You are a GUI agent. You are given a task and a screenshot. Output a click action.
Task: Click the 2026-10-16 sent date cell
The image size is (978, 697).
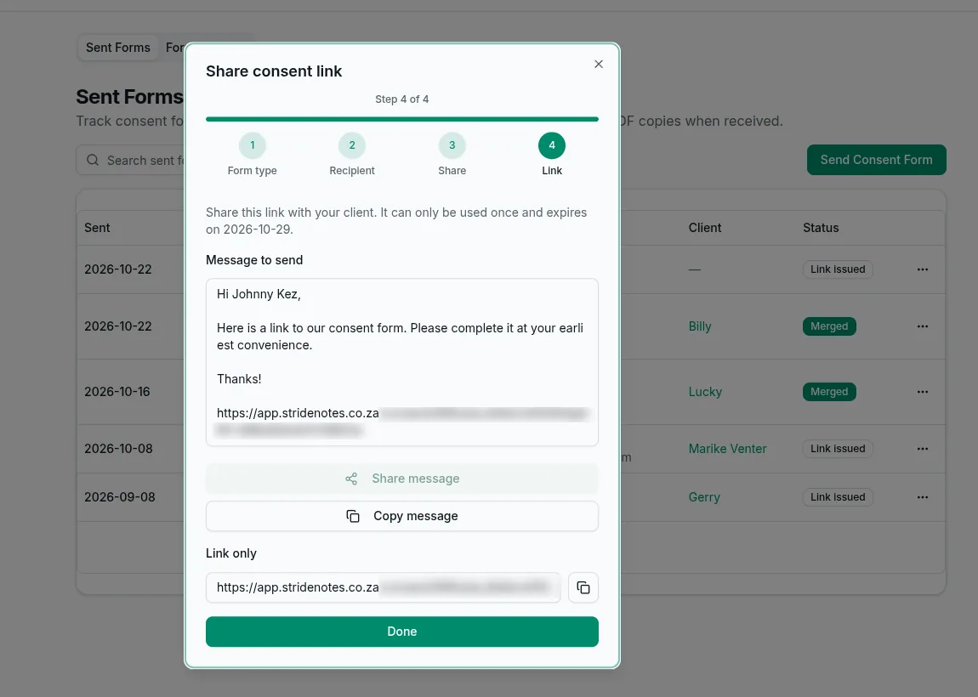pyautogui.click(x=117, y=392)
